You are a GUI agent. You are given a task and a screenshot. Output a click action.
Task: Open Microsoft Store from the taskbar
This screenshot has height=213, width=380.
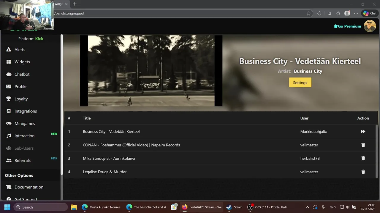[x=174, y=207]
